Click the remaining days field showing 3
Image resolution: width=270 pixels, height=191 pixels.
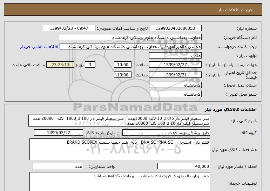coord(90,65)
